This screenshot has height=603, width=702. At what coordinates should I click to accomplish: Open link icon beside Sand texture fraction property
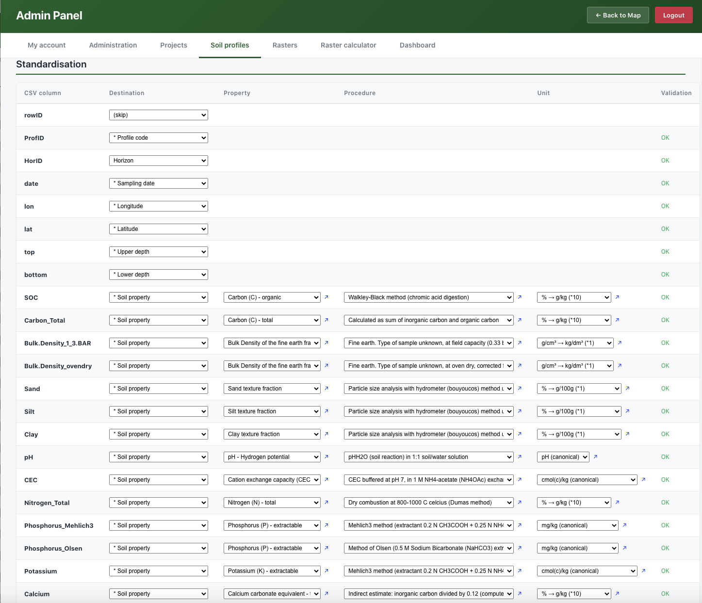327,389
